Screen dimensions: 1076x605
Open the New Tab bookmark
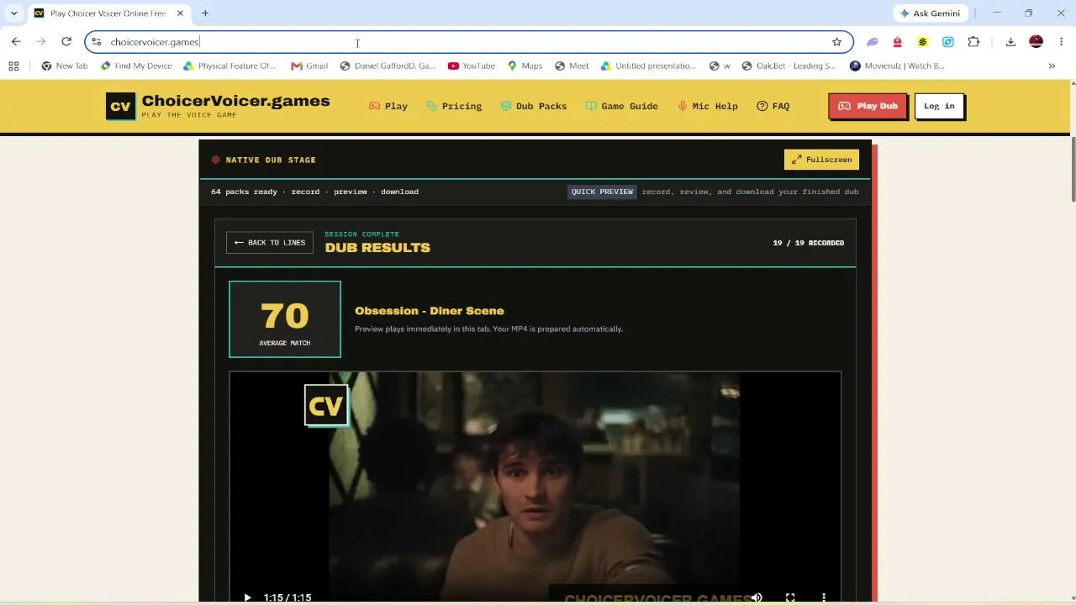[65, 66]
